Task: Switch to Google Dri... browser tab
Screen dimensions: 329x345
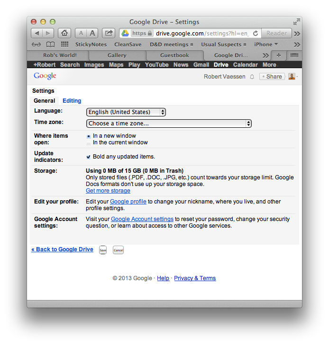Action: 231,55
